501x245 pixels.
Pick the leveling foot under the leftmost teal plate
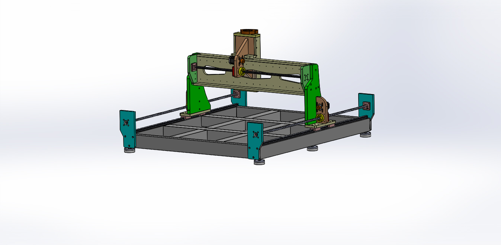click(x=129, y=150)
